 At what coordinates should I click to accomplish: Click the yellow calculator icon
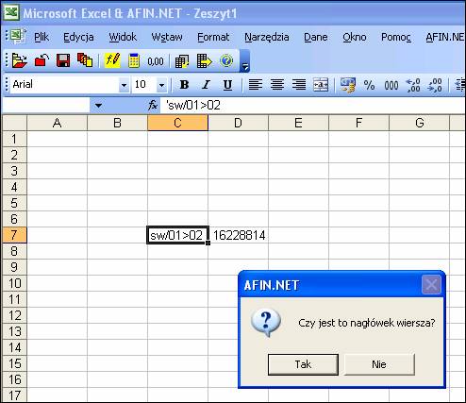(x=134, y=60)
